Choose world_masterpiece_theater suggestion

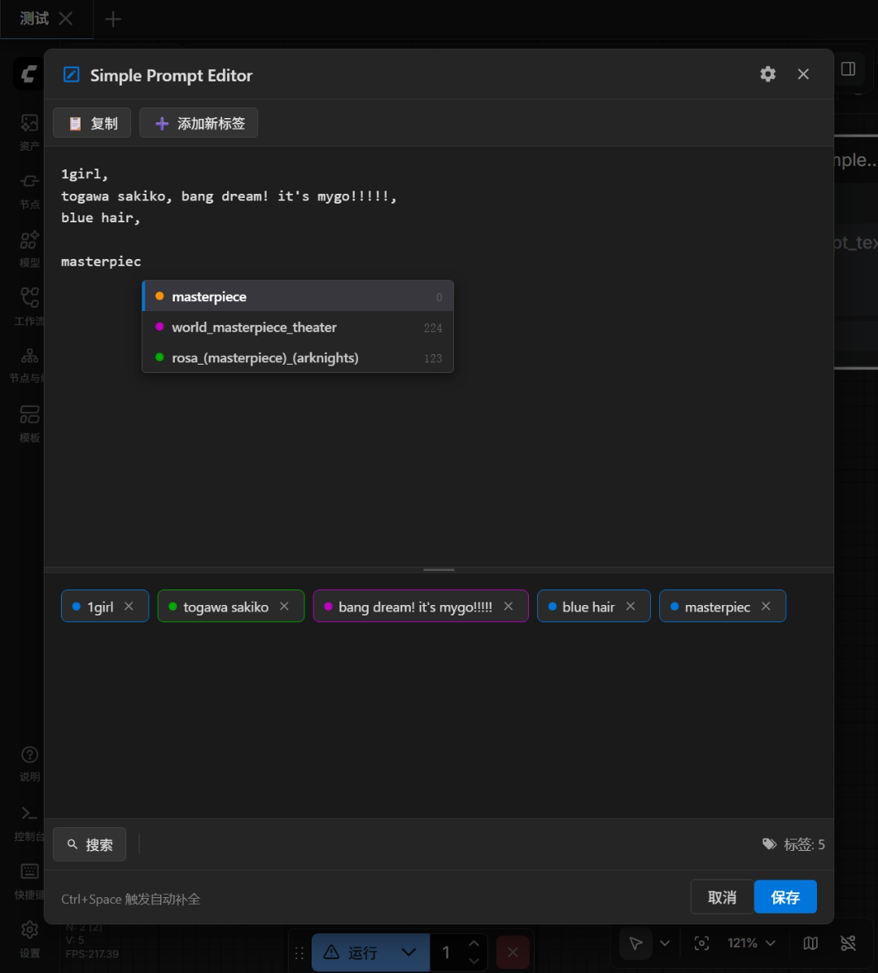(x=298, y=327)
